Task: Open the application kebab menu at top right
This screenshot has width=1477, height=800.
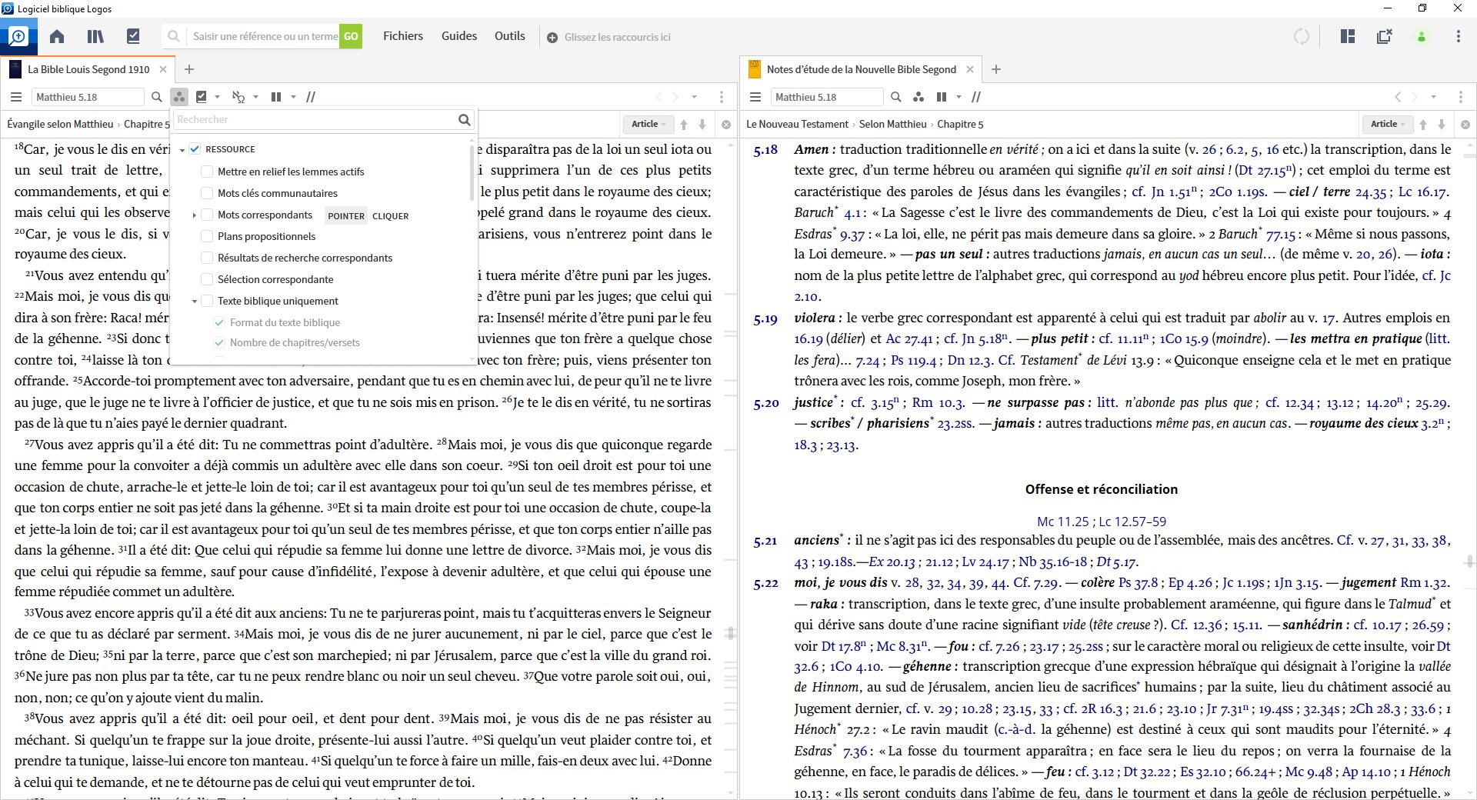Action: [1459, 36]
